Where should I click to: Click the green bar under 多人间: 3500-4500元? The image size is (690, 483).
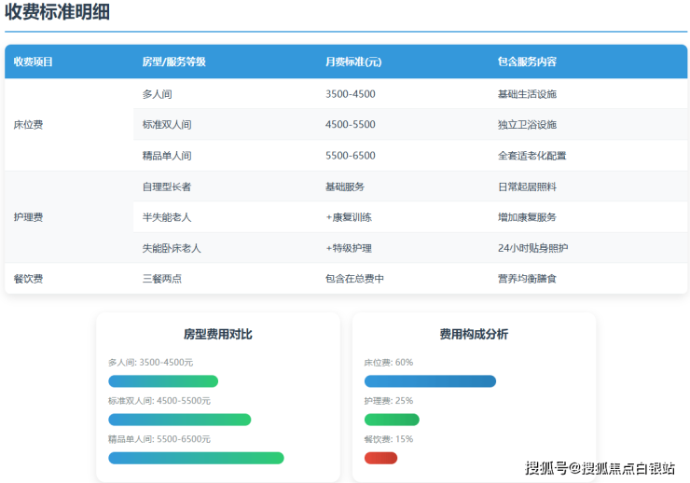click(x=163, y=381)
